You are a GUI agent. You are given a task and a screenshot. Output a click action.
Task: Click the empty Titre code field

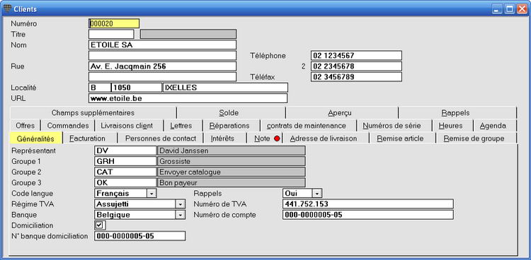tap(111, 34)
